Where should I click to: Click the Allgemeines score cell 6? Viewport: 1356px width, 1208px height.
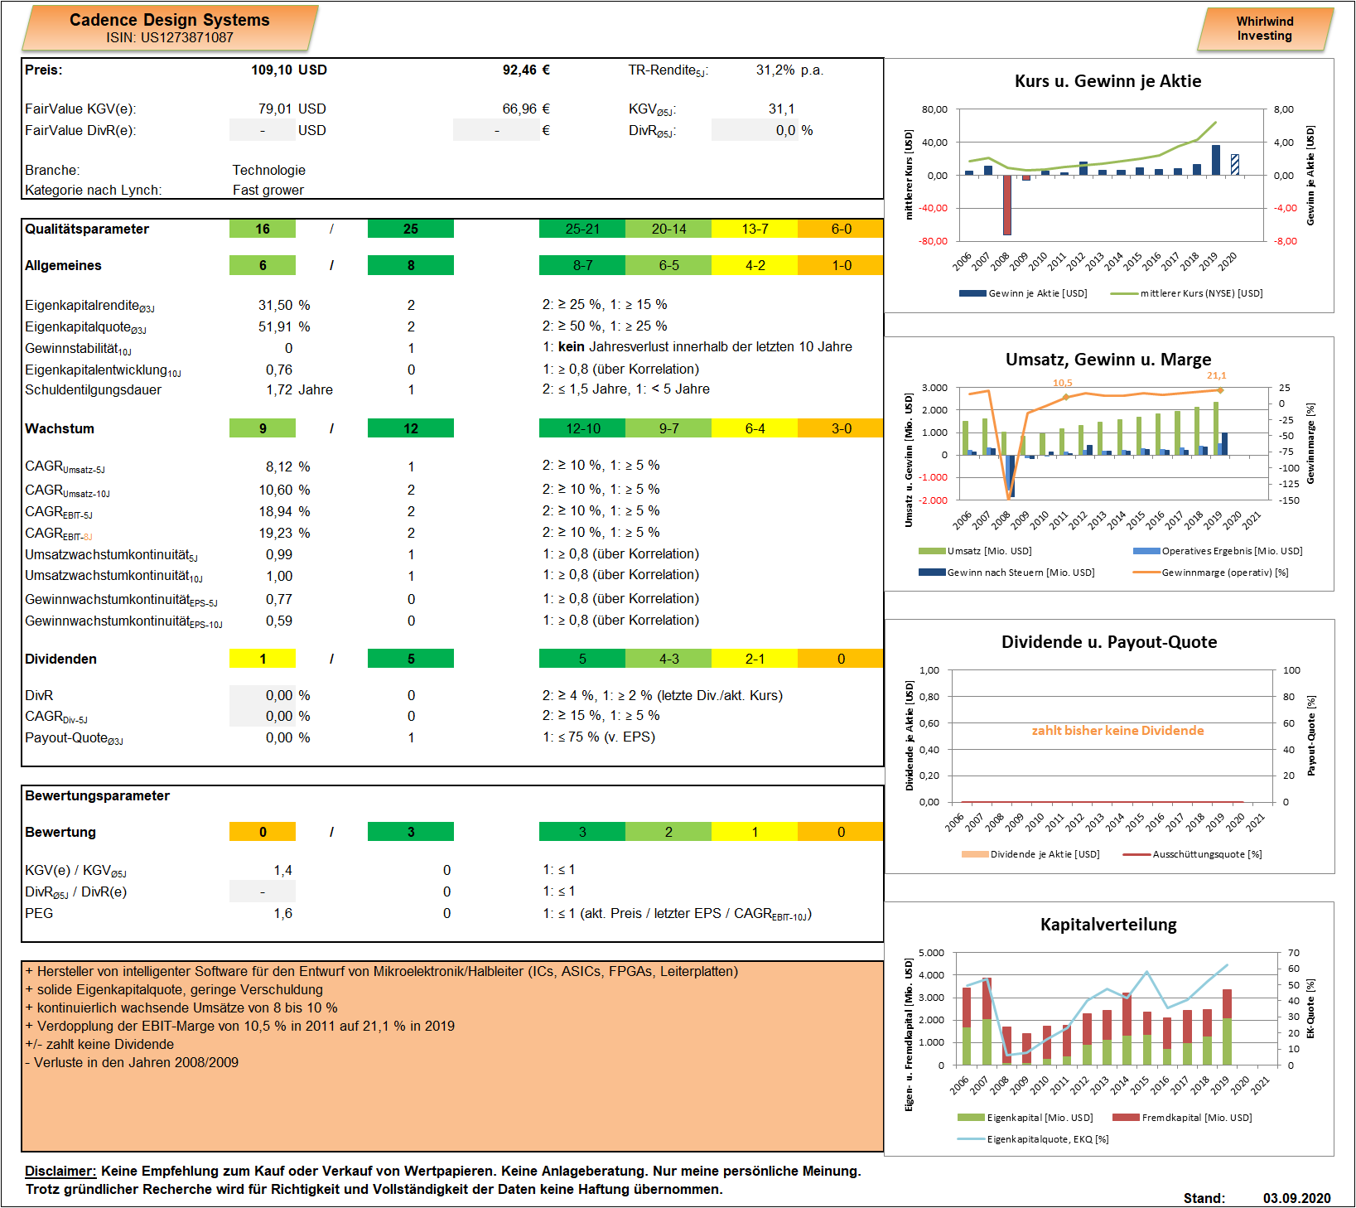coord(263,265)
